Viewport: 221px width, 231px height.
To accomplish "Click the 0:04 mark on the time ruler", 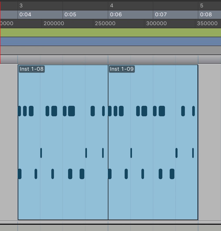I will click(x=25, y=14).
